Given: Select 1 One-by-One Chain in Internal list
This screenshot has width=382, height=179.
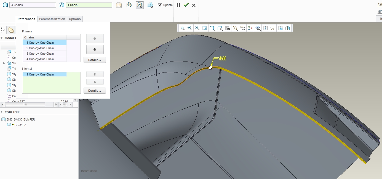Looking at the screenshot, I should (44, 74).
